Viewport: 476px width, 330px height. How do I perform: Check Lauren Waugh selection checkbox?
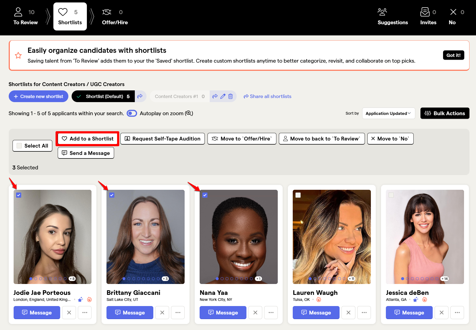click(x=298, y=195)
